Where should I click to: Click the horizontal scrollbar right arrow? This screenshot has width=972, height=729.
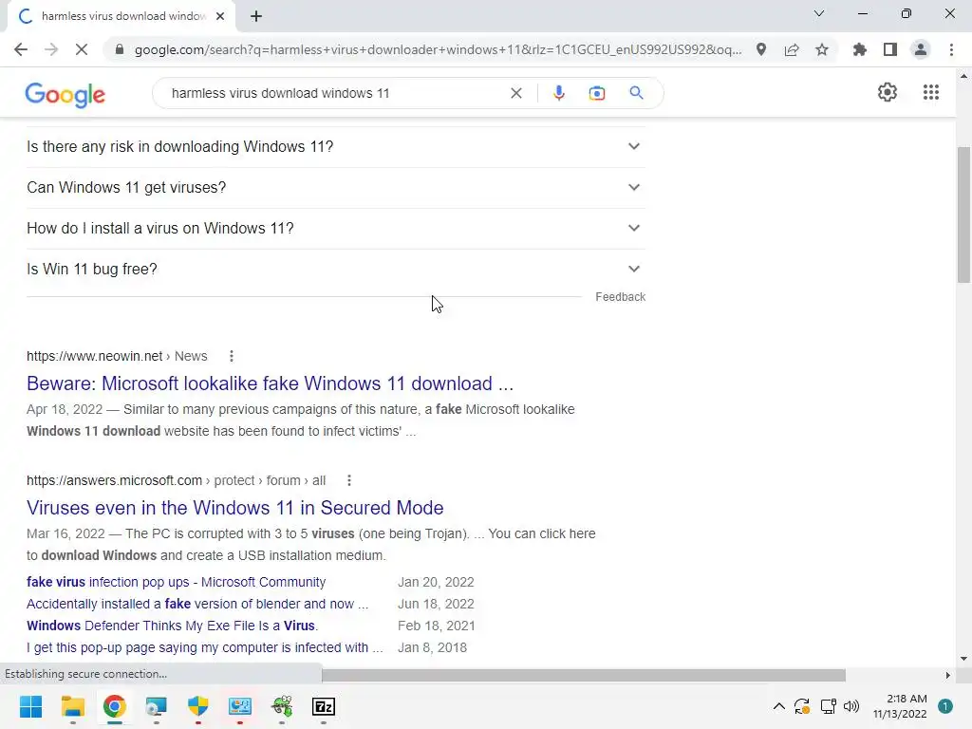tap(947, 675)
